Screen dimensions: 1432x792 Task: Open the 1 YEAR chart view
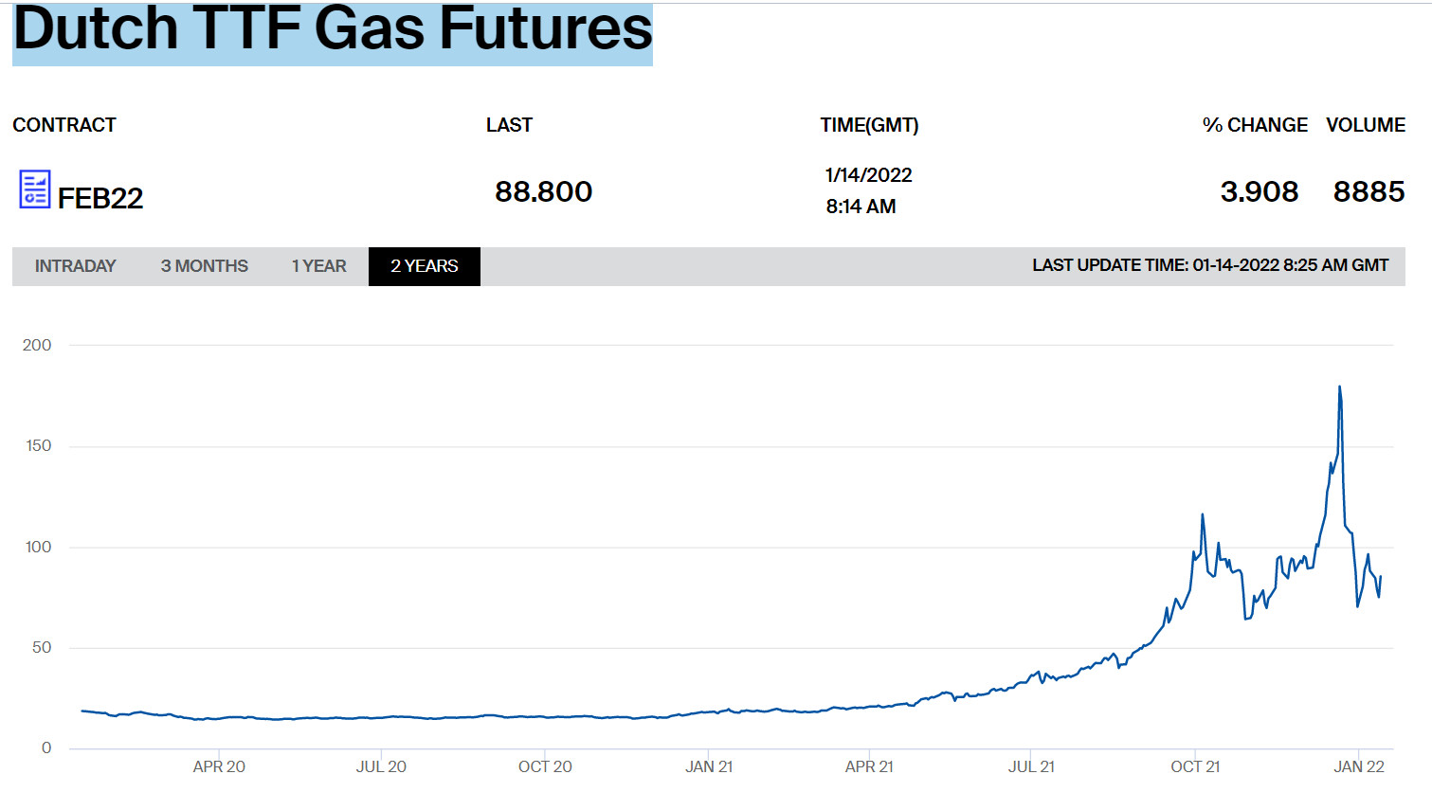tap(318, 266)
